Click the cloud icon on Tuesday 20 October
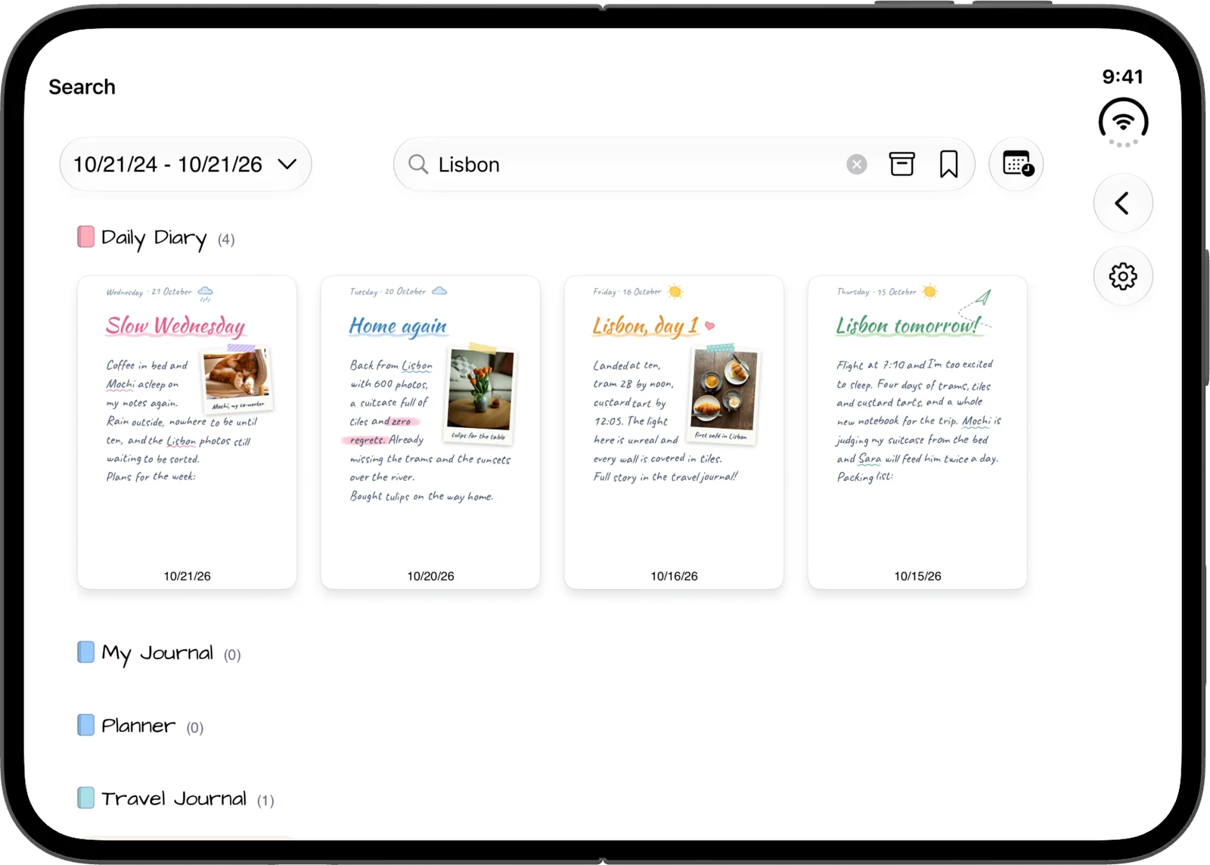The width and height of the screenshot is (1210, 865). tap(439, 291)
